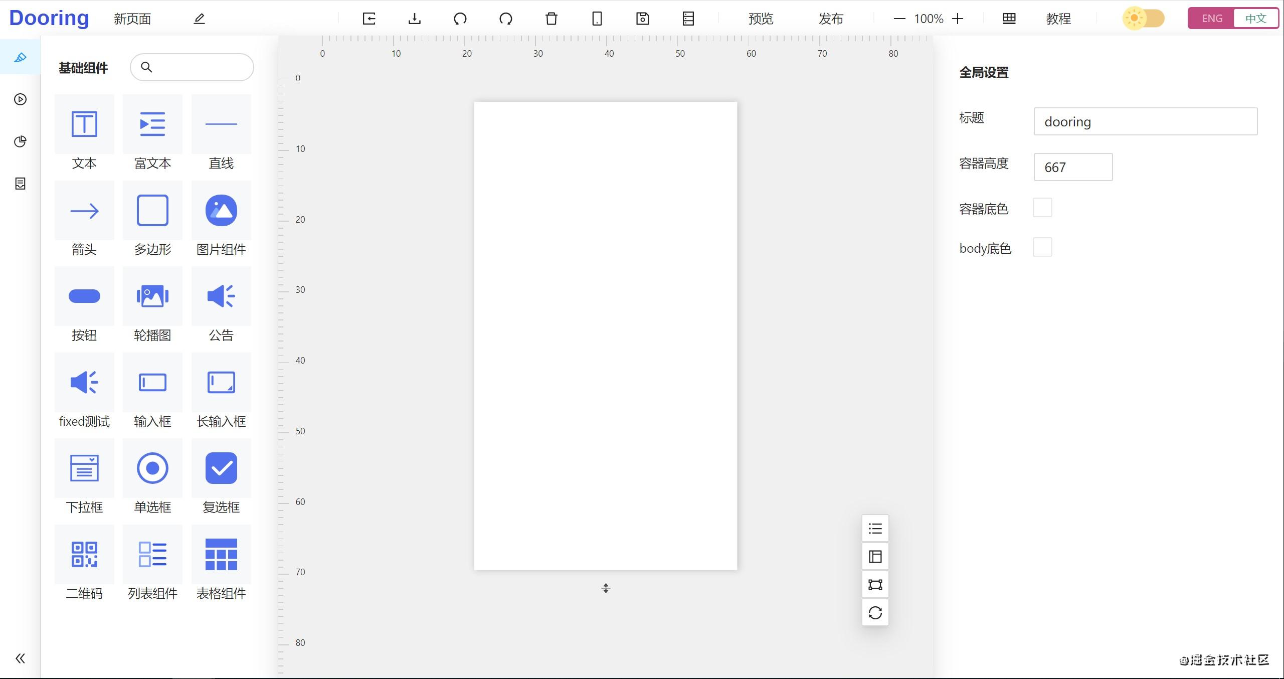Click the fit-frame floating button

coord(875,585)
